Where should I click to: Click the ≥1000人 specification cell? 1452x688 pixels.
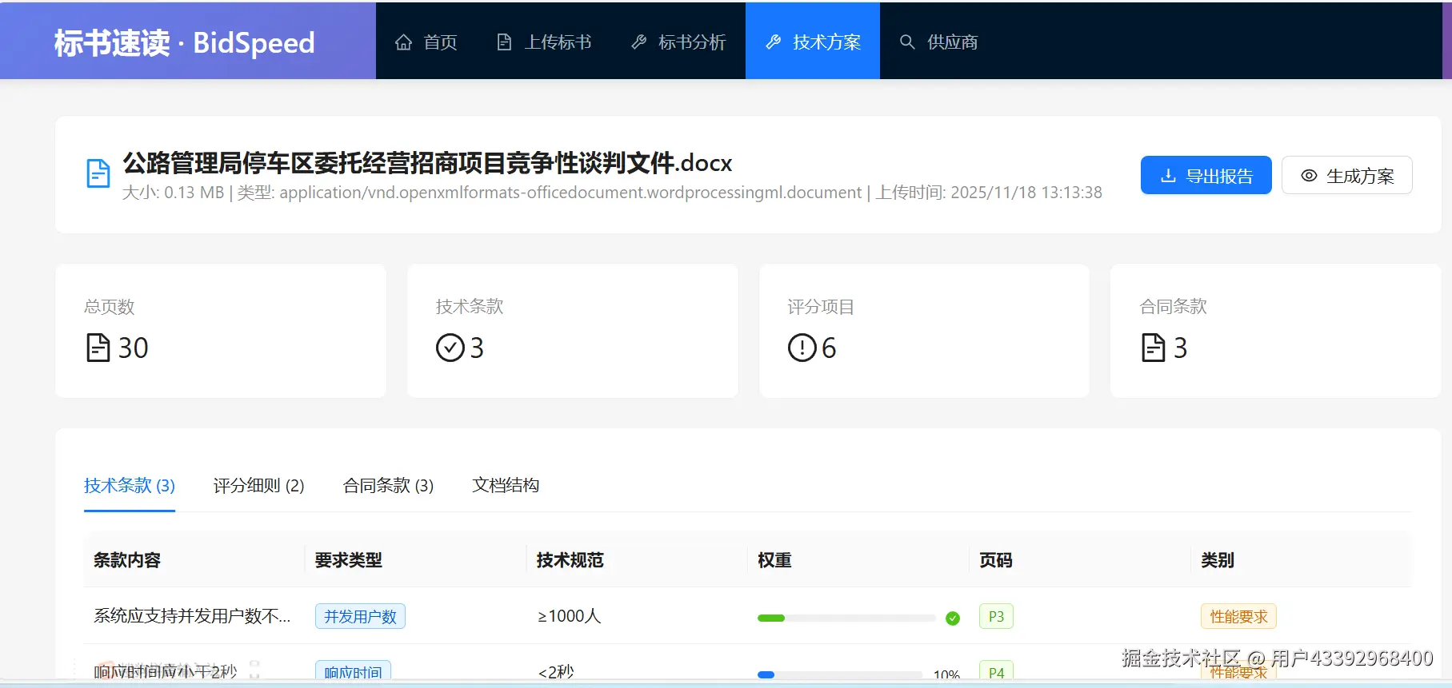coord(569,616)
